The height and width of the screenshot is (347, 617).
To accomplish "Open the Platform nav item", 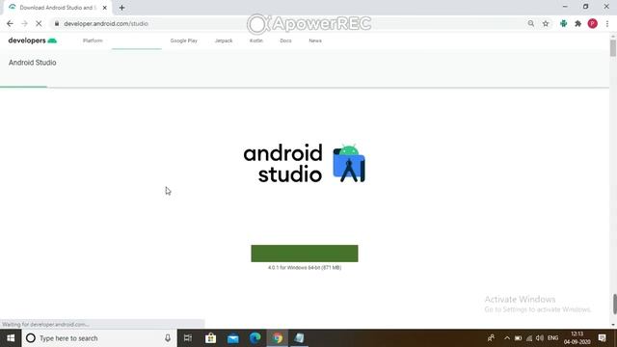I will pyautogui.click(x=93, y=40).
